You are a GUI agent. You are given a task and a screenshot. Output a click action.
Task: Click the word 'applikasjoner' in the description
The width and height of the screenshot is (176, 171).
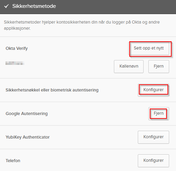click(x=17, y=28)
